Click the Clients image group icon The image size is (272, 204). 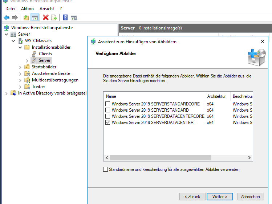(x=34, y=54)
